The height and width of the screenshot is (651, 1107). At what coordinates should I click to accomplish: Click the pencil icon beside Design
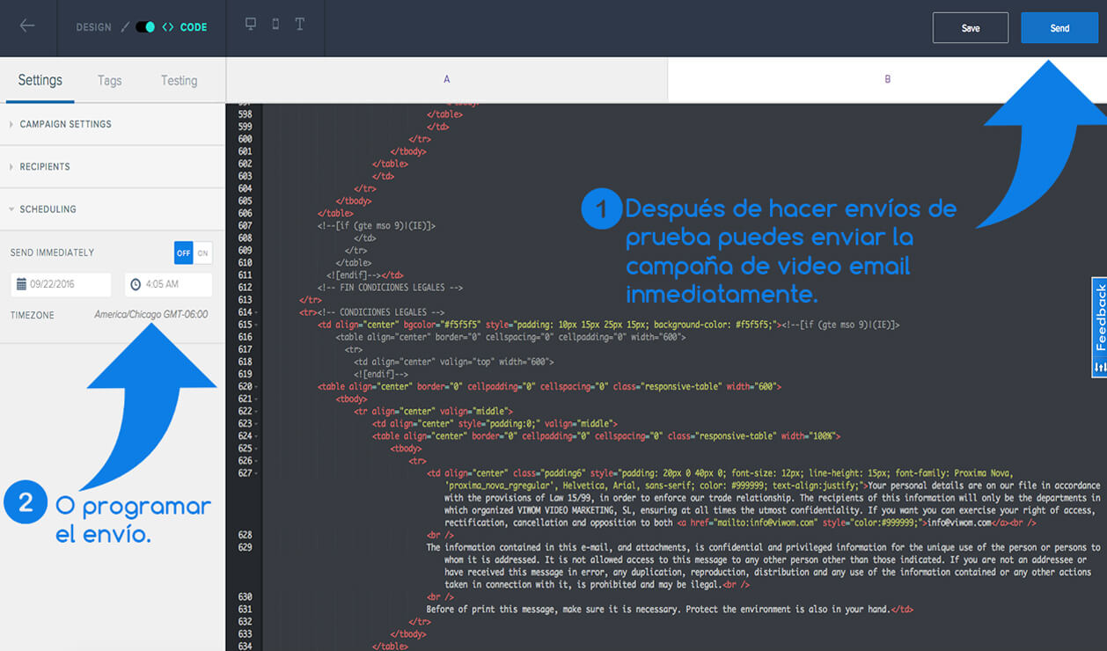pos(124,27)
